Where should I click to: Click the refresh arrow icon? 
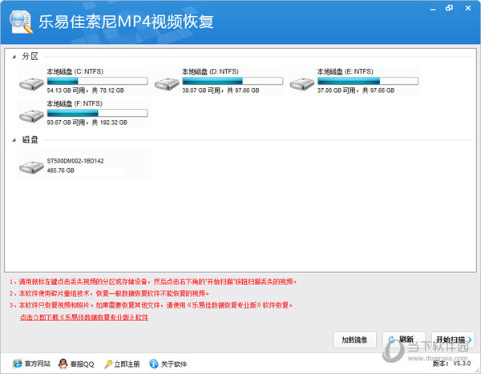392,340
